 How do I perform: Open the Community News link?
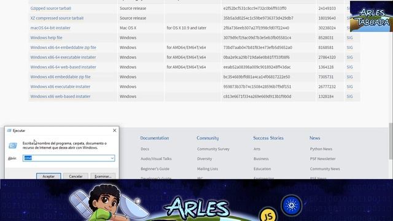click(x=325, y=169)
